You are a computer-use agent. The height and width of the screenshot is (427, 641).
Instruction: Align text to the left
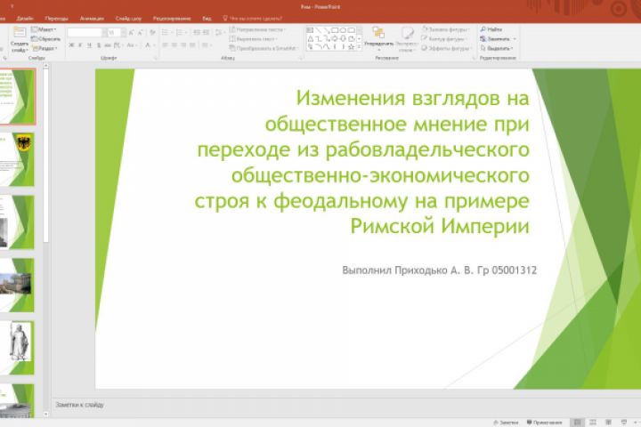click(166, 45)
